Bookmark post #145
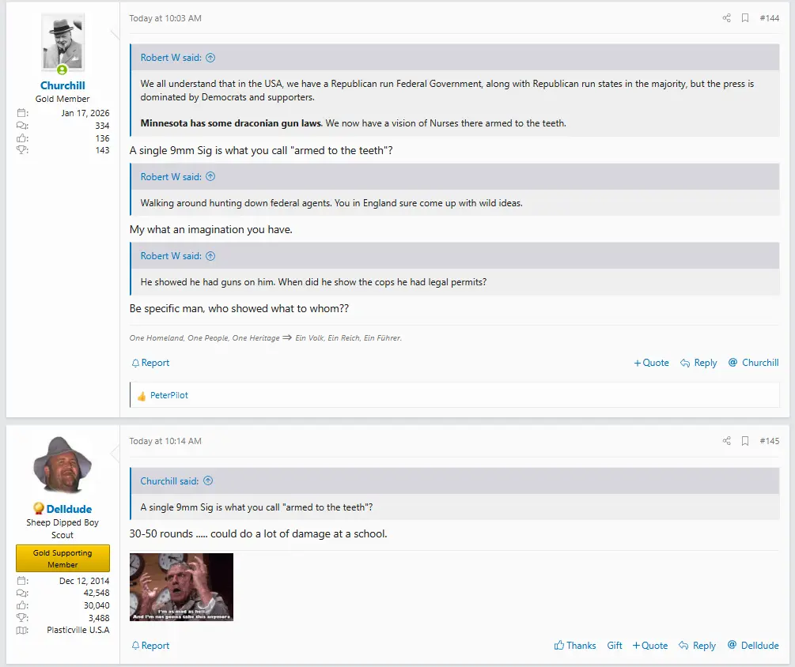Viewport: 795px width, 667px height. (x=745, y=441)
